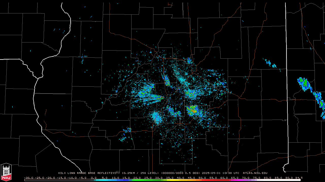Click the 94.5 maximum scale value
The image size is (325, 182).
point(299,178)
